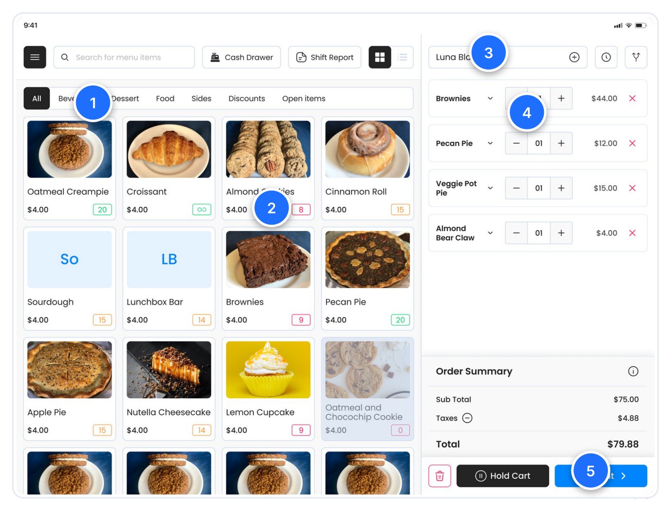Viewport: 671px width, 505px height.
Task: Click the Wi-Fi status icon
Action: point(629,25)
